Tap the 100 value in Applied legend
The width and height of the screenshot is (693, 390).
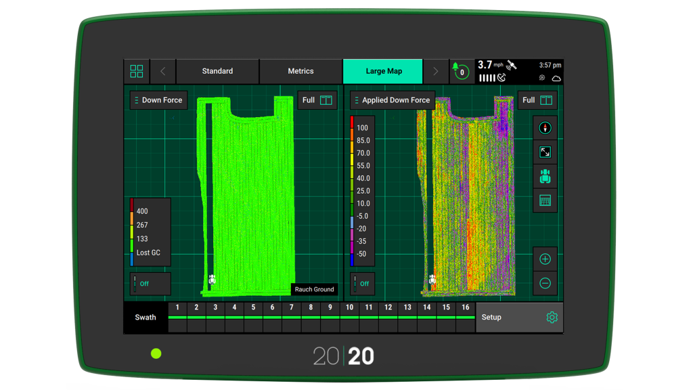coord(363,128)
